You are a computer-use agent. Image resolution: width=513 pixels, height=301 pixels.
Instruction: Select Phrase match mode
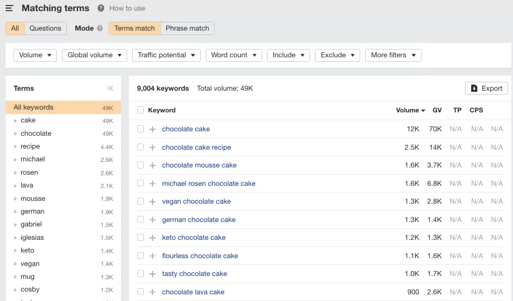(187, 28)
